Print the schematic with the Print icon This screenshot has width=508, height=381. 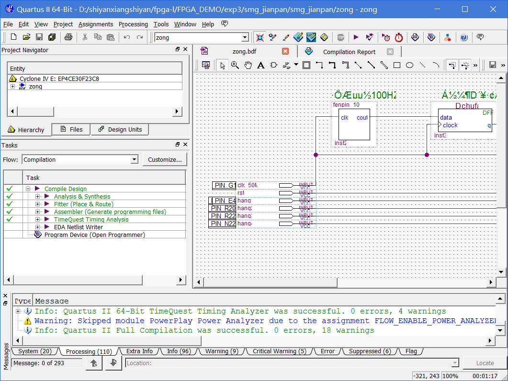(x=68, y=37)
